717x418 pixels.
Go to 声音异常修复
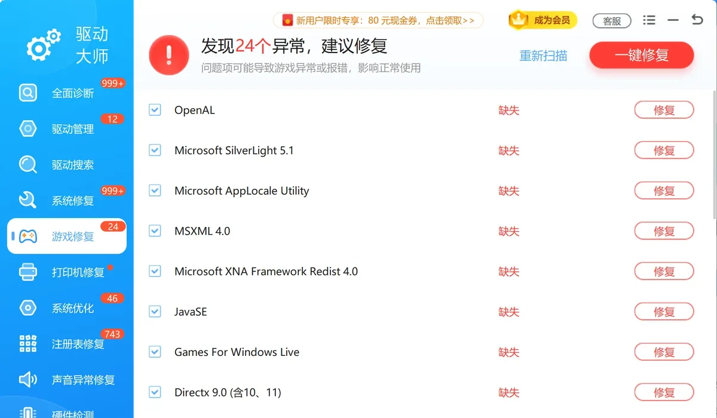coord(67,380)
